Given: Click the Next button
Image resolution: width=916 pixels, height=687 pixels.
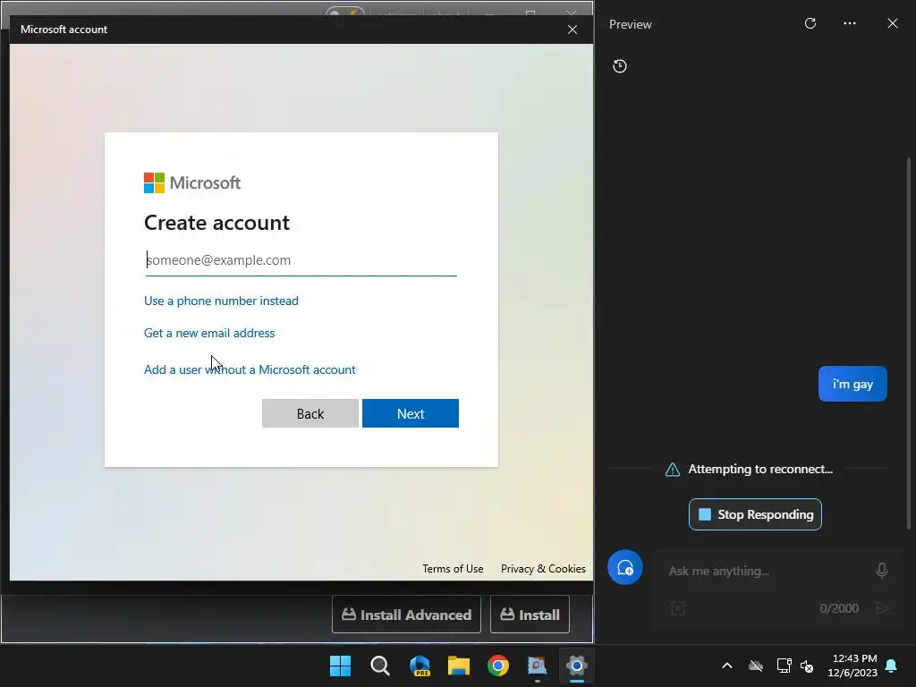Looking at the screenshot, I should tap(410, 413).
